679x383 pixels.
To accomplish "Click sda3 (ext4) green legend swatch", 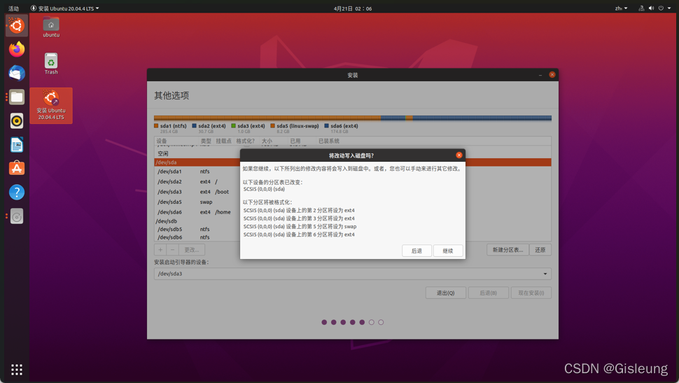I will coord(233,126).
